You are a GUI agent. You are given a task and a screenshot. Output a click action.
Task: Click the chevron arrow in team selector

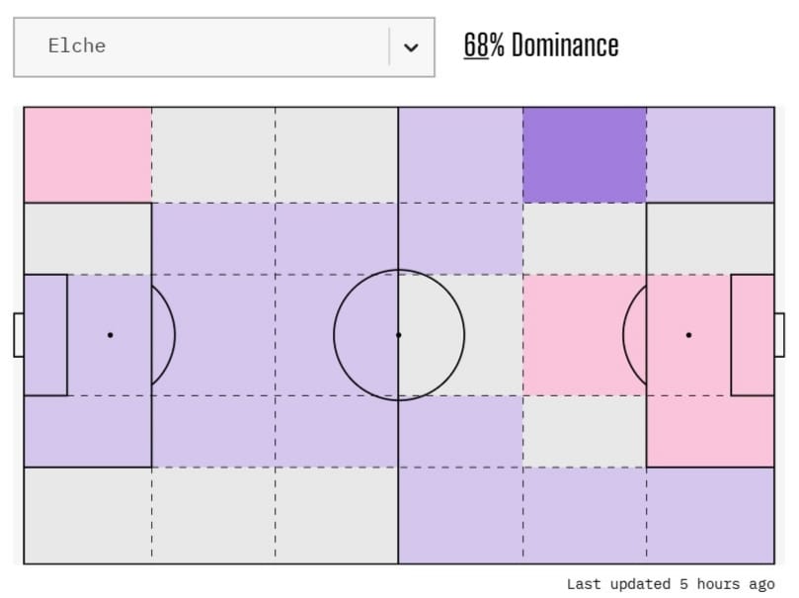point(411,46)
